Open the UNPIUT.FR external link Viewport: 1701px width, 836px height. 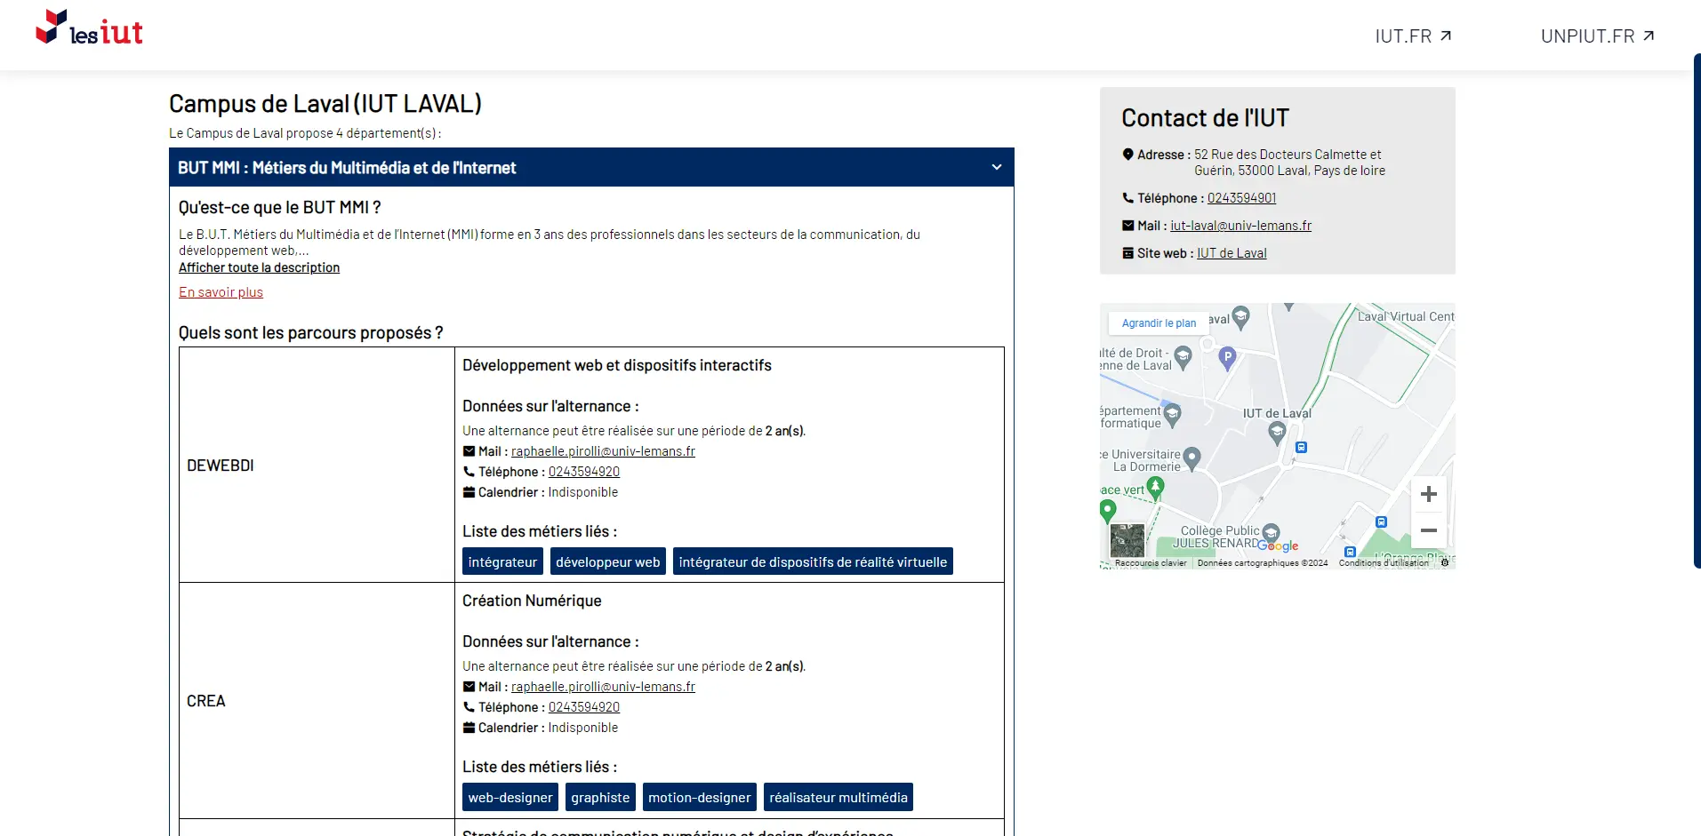[1597, 36]
